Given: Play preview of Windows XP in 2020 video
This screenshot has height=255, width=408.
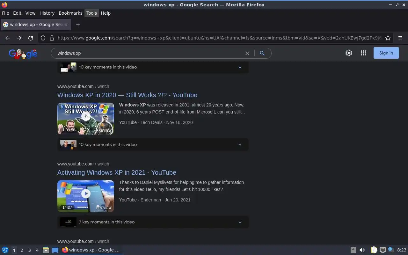Looking at the screenshot, I should click(86, 116).
